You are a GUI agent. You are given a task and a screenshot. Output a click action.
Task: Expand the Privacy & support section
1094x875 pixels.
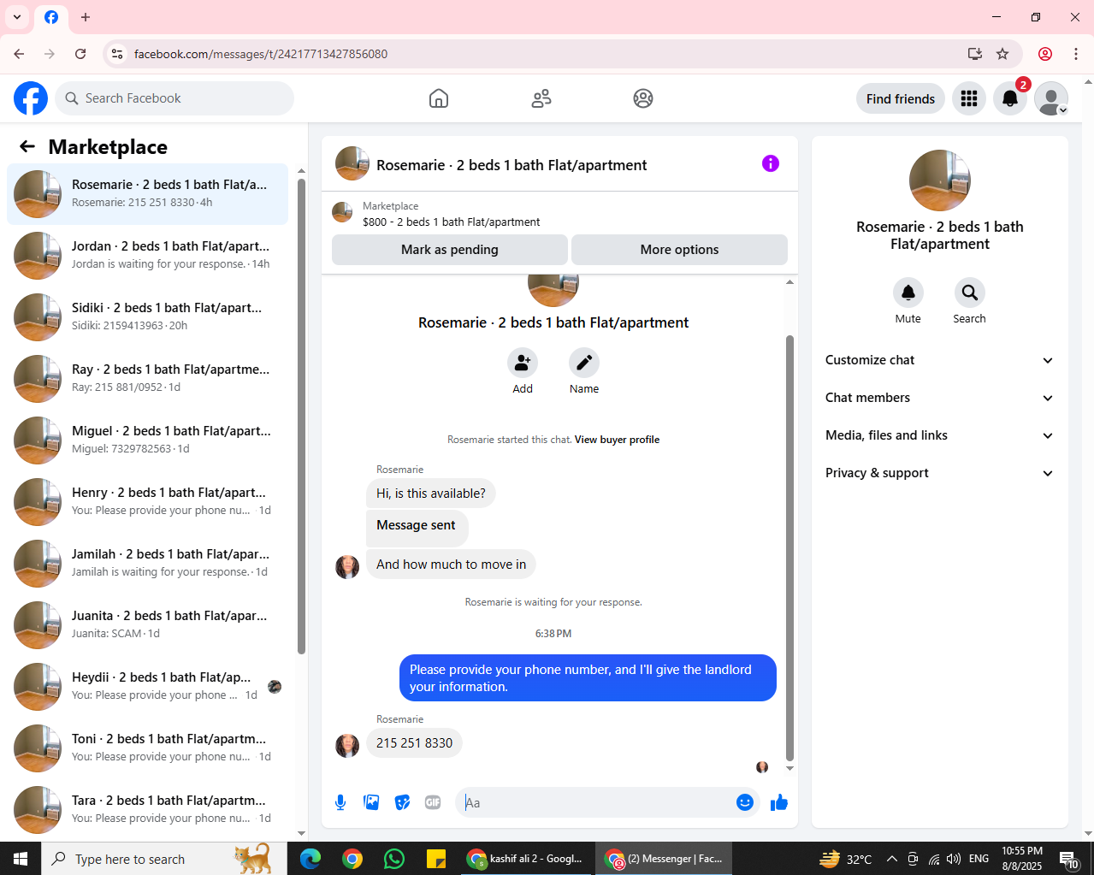coord(939,473)
